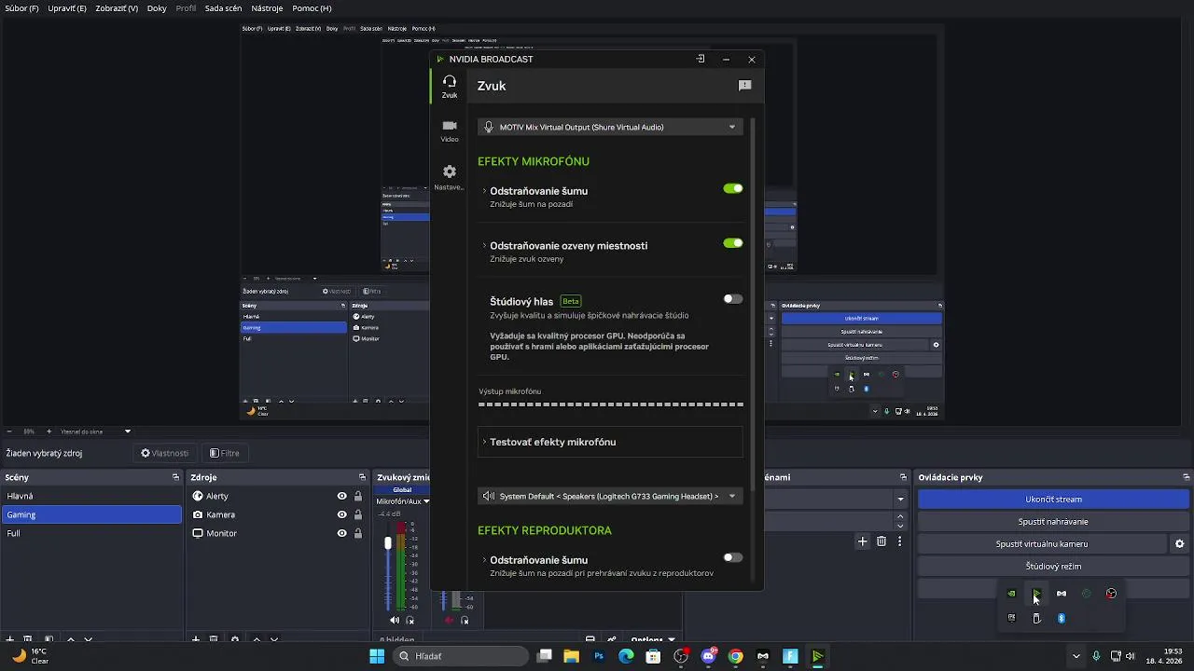This screenshot has width=1194, height=671.
Task: Select the Full scene
Action: (91, 533)
